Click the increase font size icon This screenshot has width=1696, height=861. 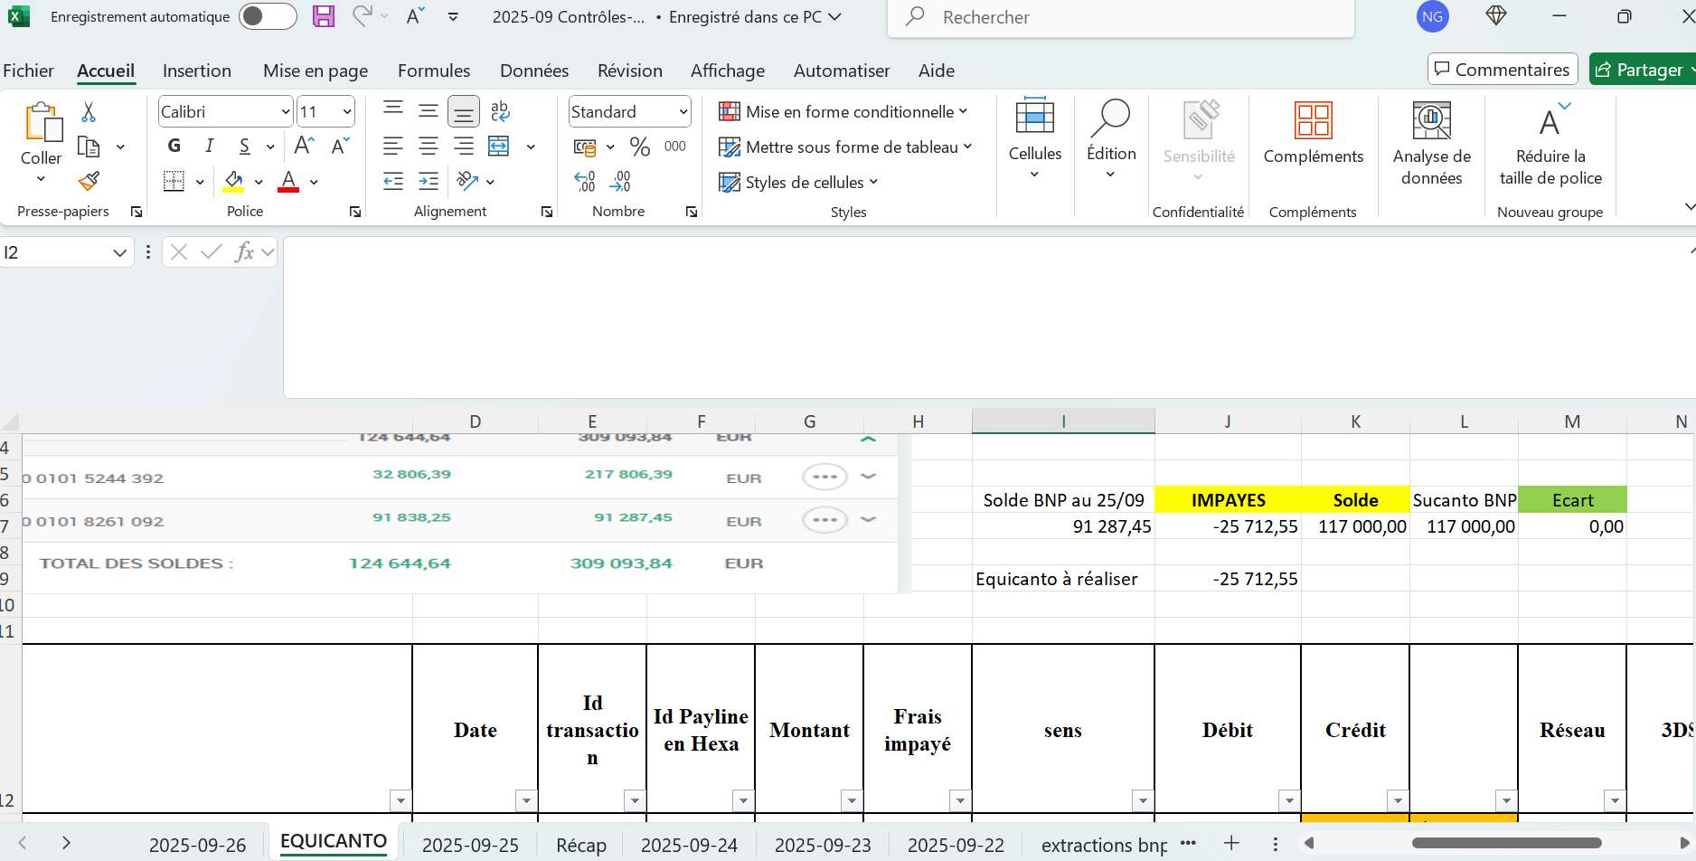305,147
